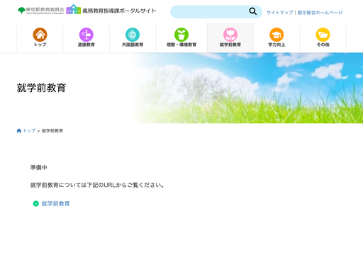The height and width of the screenshot is (272, 363).
Task: Click the sentence 就学前教育については下記のURLからご覧ください。
Action: pos(97,185)
